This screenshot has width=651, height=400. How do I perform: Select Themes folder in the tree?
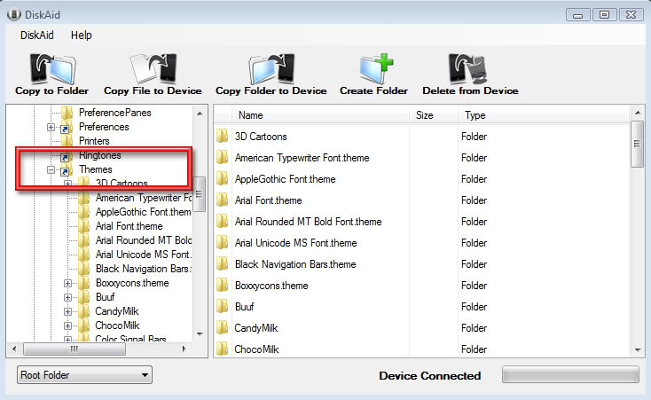(96, 169)
